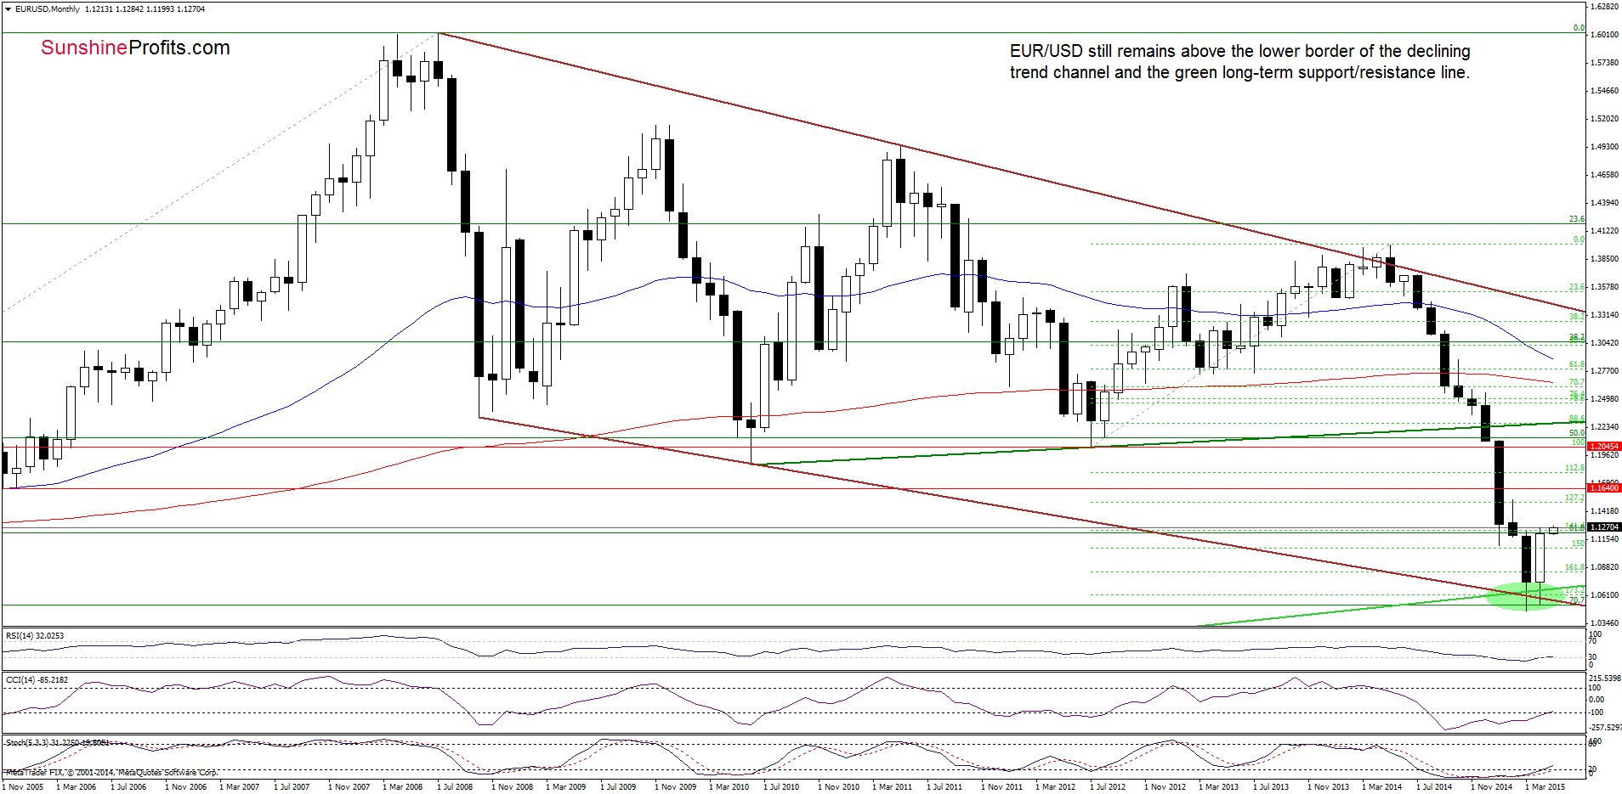Select the Stoch(5,3,3) indicator label
The width and height of the screenshot is (1622, 794).
pos(57,743)
